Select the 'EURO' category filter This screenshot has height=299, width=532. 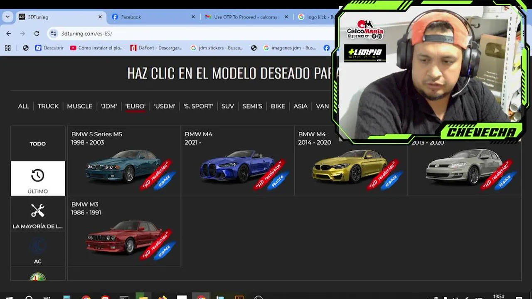[x=135, y=106]
